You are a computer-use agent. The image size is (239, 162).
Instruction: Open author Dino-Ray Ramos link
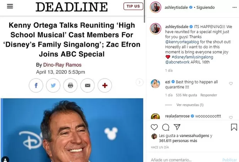62,65
